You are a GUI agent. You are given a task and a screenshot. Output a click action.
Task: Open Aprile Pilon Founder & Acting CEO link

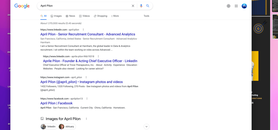click(90, 61)
